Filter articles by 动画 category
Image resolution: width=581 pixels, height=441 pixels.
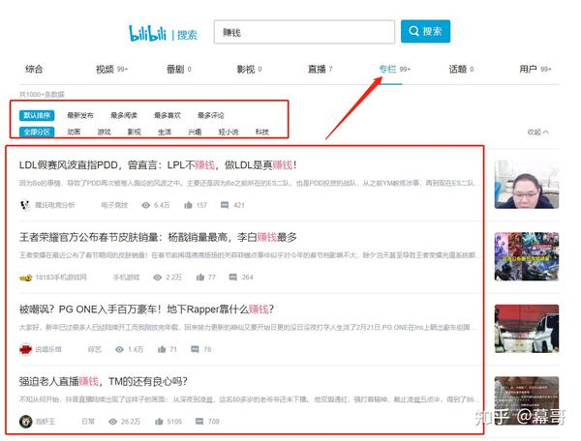(x=74, y=132)
